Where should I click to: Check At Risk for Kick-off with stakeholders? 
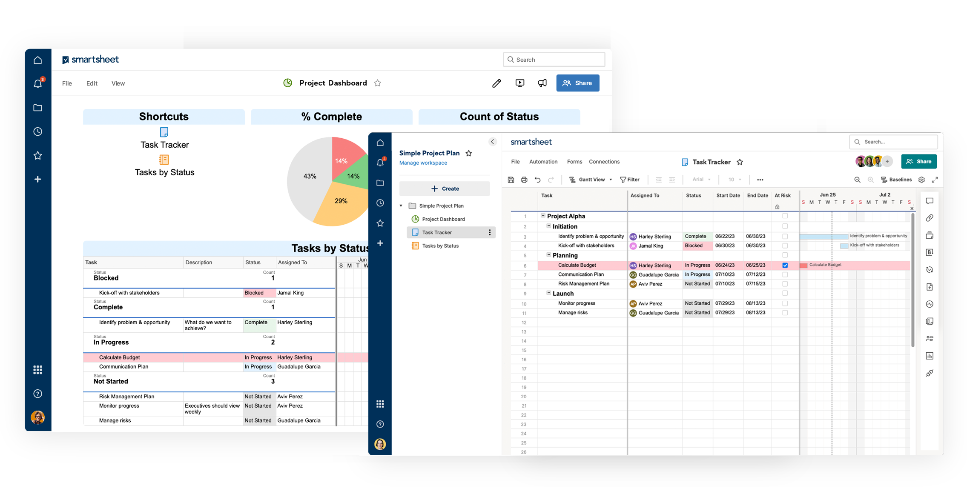coord(785,246)
